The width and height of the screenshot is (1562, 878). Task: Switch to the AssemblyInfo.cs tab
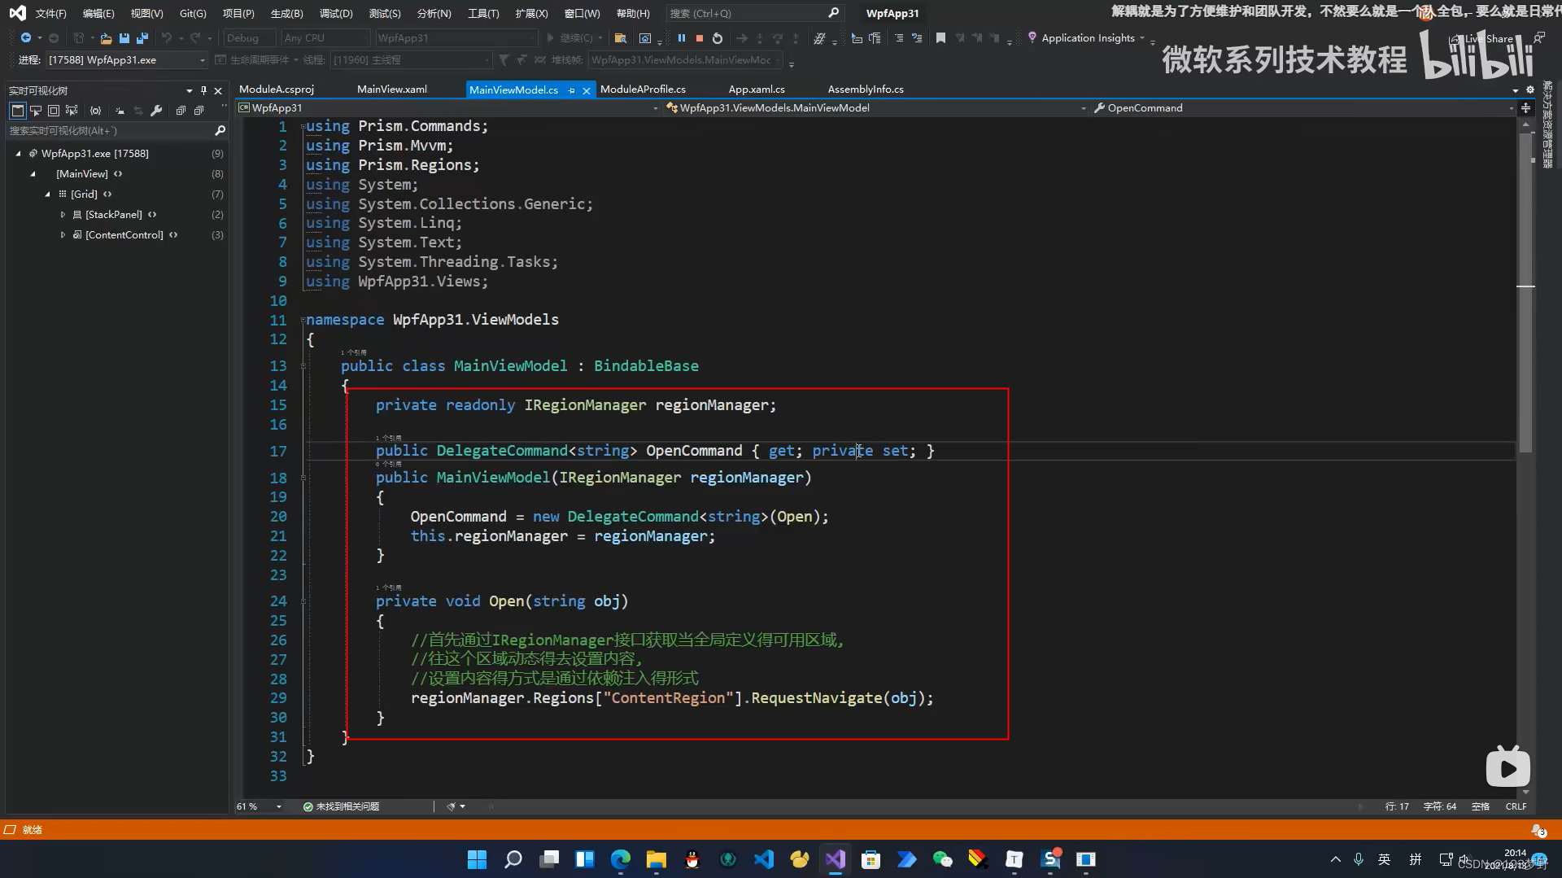(x=866, y=89)
